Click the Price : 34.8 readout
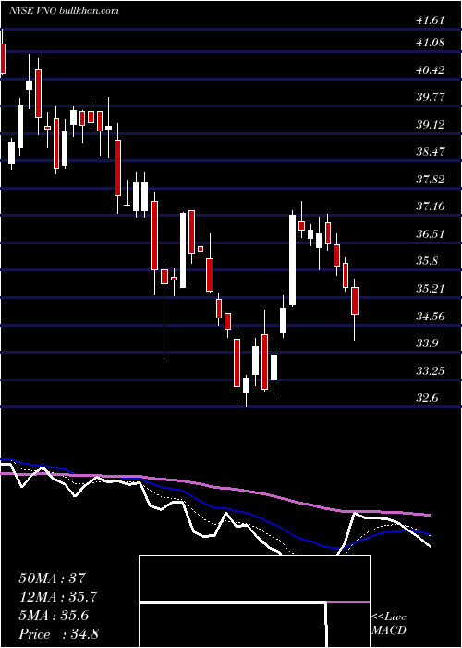 tap(58, 634)
